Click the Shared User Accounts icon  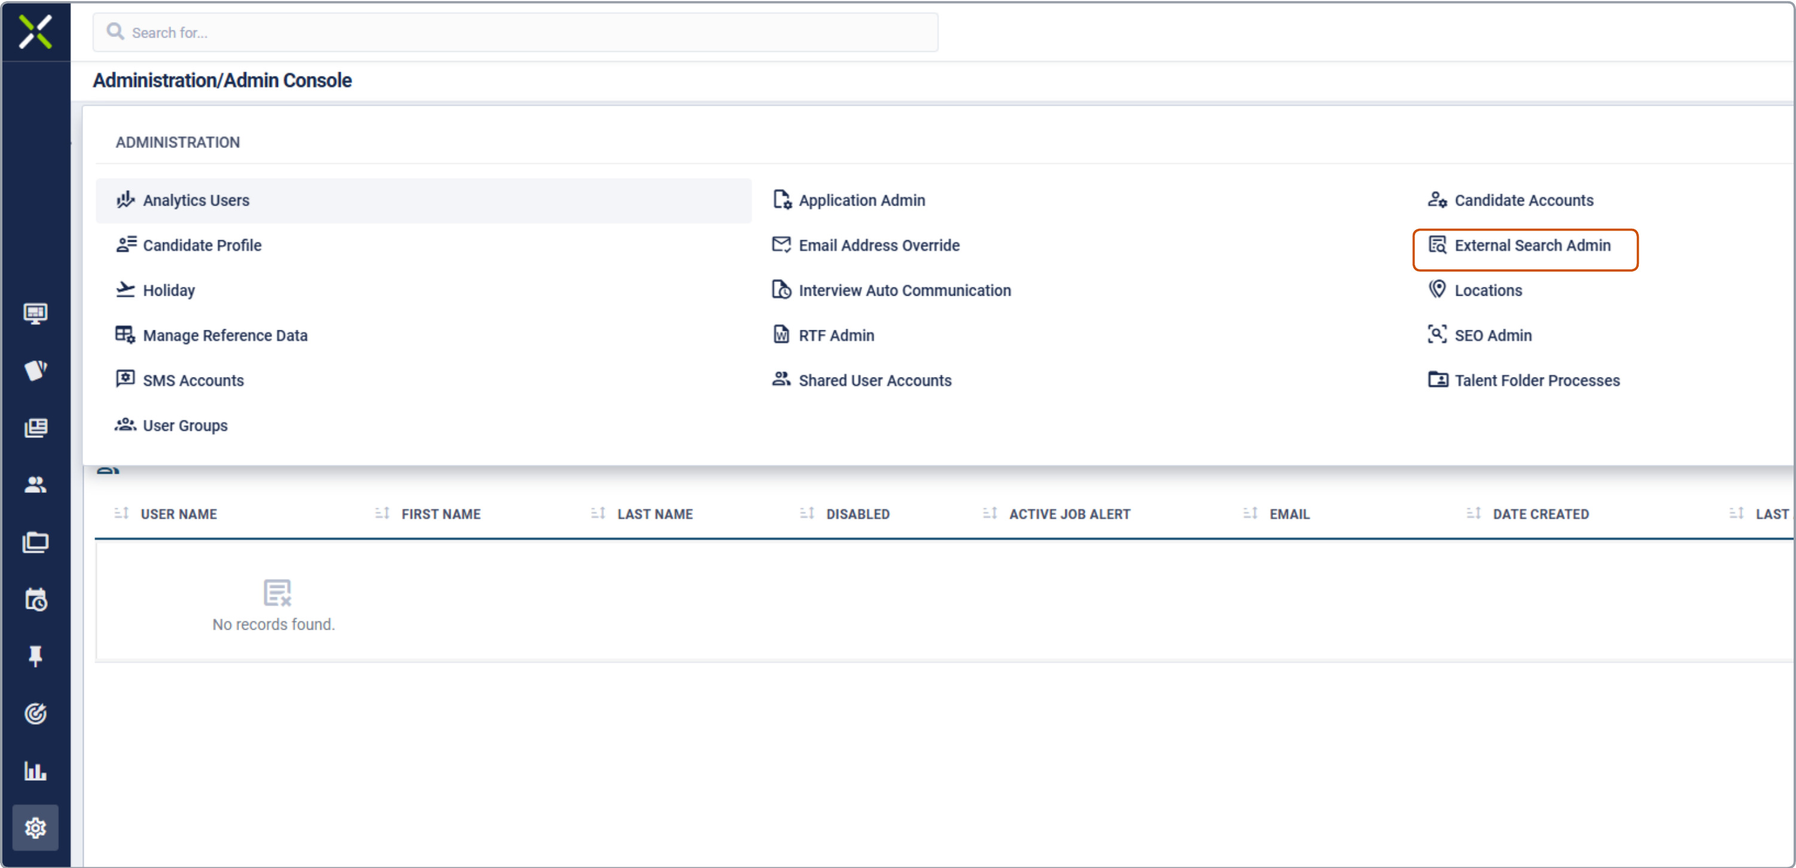[x=781, y=380]
